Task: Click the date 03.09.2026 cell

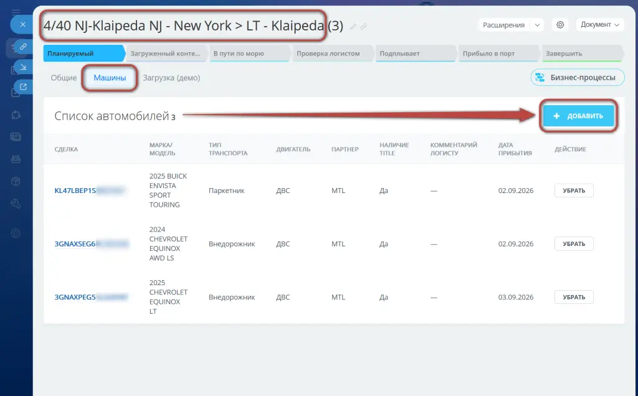Action: click(x=515, y=297)
